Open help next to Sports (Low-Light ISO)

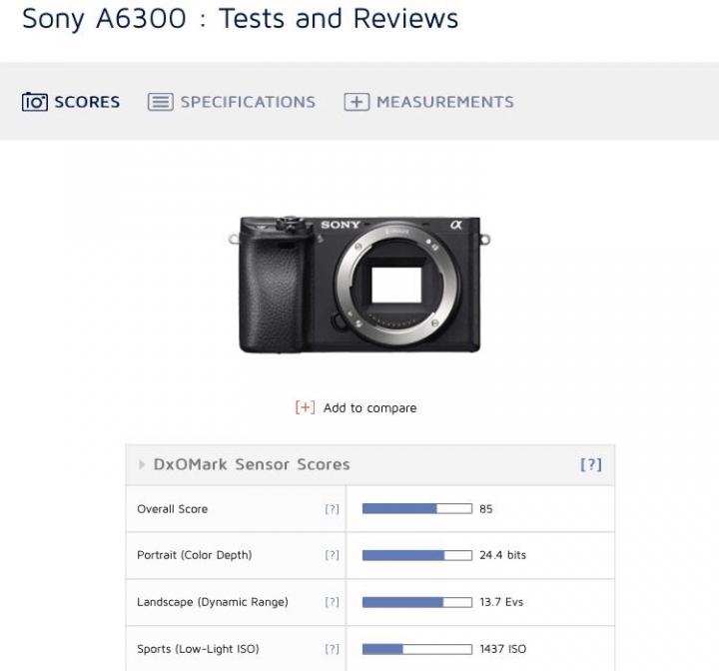point(332,649)
